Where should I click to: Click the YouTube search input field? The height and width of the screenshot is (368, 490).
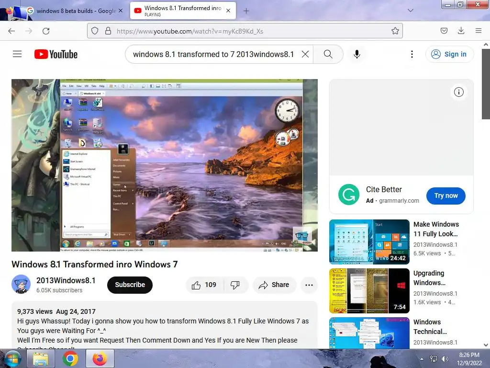point(213,54)
